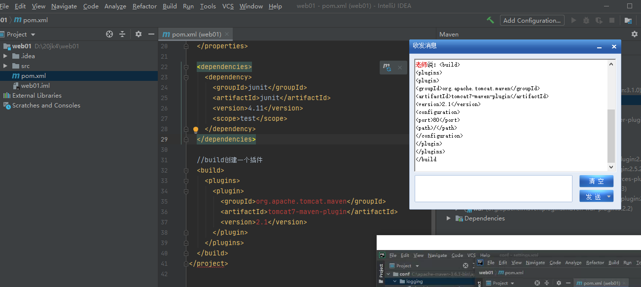Open the Project view dropdown
The height and width of the screenshot is (287, 641).
[x=33, y=35]
